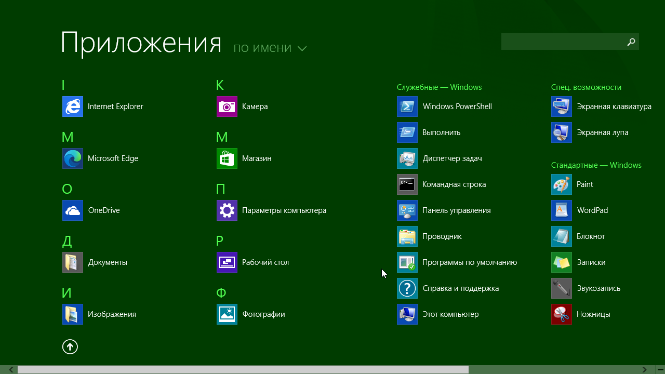Open the Проводник explorer icon
This screenshot has height=374, width=665.
point(407,236)
